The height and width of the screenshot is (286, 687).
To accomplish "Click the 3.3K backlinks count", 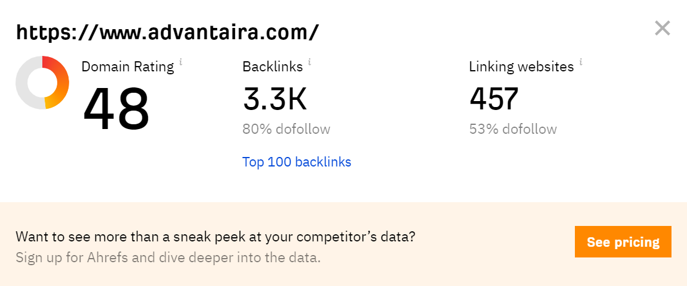I will pyautogui.click(x=274, y=99).
